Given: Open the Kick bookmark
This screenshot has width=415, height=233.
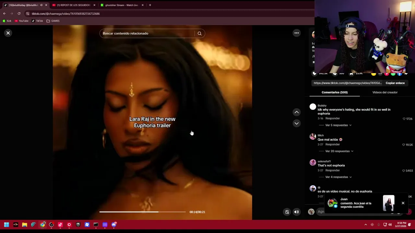Looking at the screenshot, I should pos(7,21).
